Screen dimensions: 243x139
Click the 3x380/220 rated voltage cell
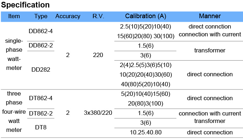pyautogui.click(x=98, y=113)
